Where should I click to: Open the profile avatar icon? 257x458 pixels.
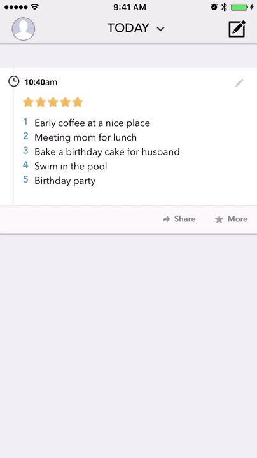tap(24, 29)
